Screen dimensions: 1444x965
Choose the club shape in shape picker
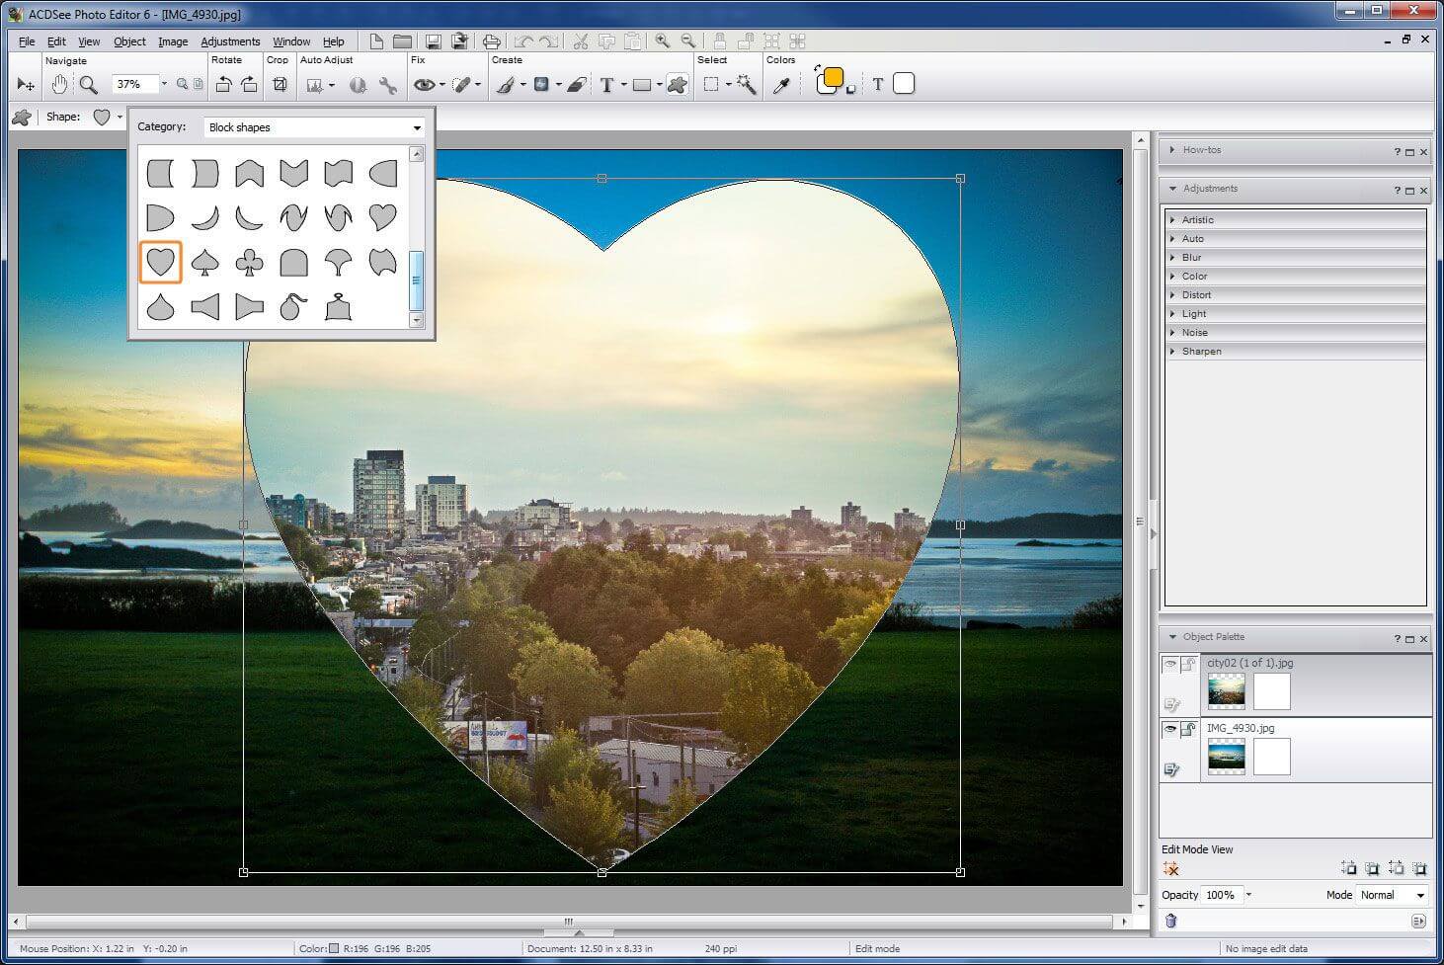(249, 263)
